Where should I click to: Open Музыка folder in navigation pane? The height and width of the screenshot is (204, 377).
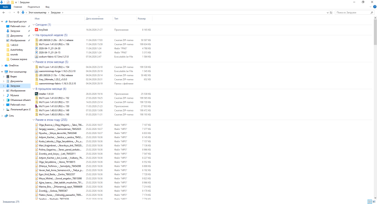tap(14, 95)
